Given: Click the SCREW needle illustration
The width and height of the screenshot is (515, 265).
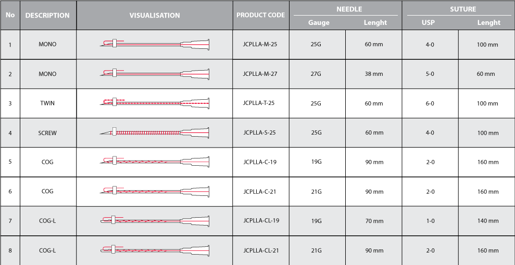Looking at the screenshot, I should click(x=155, y=132).
